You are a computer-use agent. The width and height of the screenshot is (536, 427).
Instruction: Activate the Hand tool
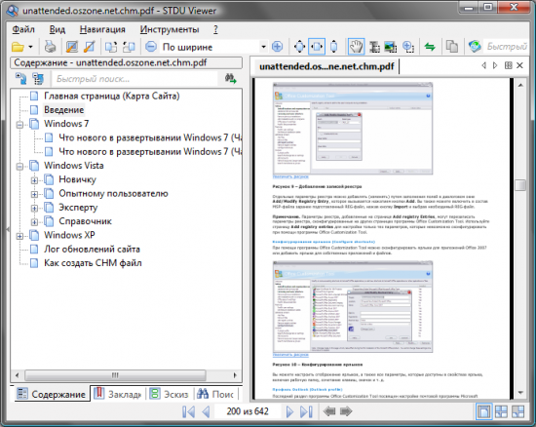point(356,47)
